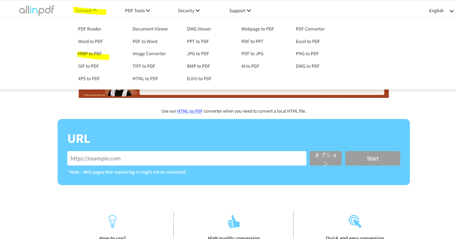The image size is (456, 239).
Task: Select the DWG Viewer entry
Action: pos(199,29)
